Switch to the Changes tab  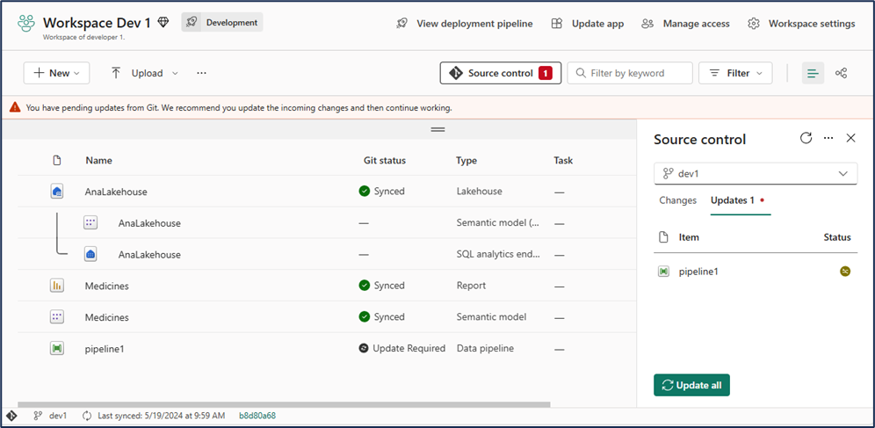point(677,200)
